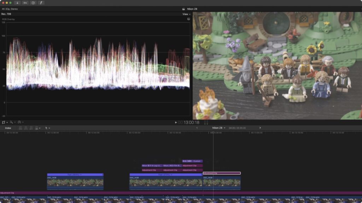The height and width of the screenshot is (203, 362).
Task: Open the Nikon Z8 project name dropdown
Action: [x=218, y=128]
